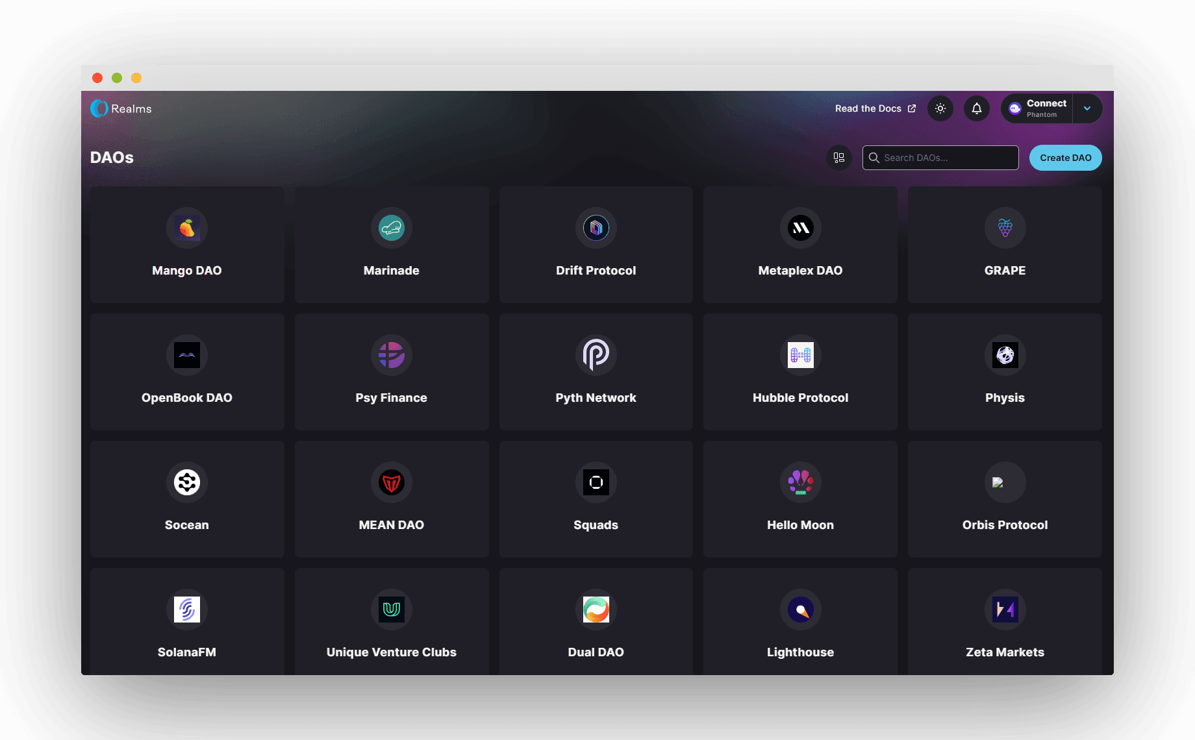Image resolution: width=1195 pixels, height=740 pixels.
Task: Click the Realms logo in the header
Action: pyautogui.click(x=120, y=108)
